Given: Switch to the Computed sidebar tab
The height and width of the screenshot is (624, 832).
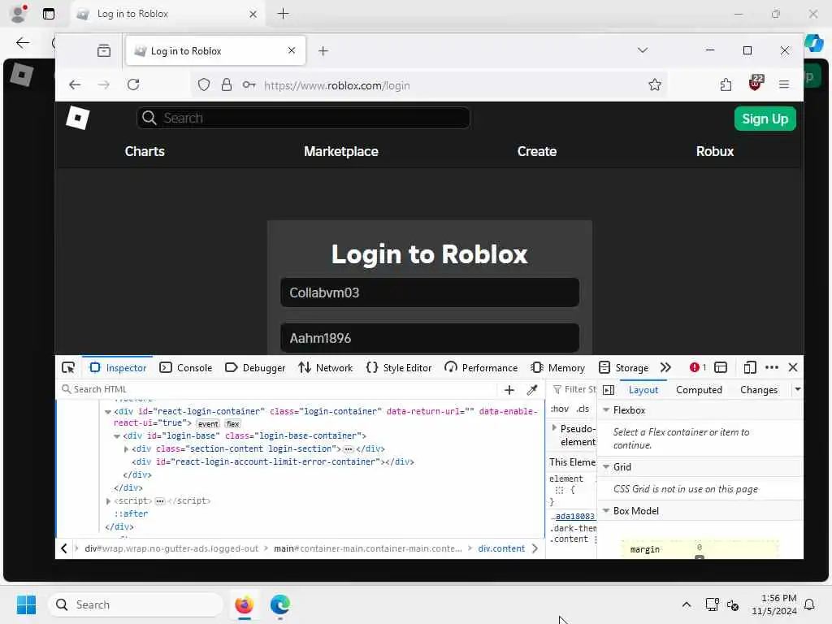Looking at the screenshot, I should [699, 390].
